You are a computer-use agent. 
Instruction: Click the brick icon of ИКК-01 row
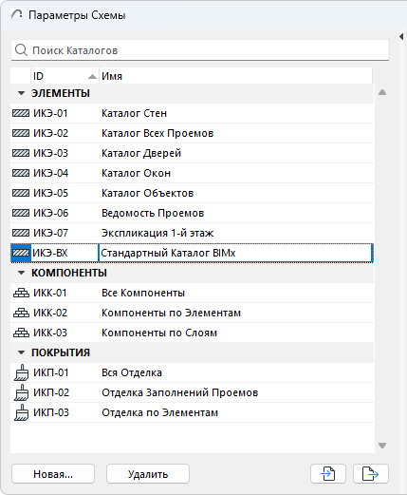pyautogui.click(x=21, y=293)
